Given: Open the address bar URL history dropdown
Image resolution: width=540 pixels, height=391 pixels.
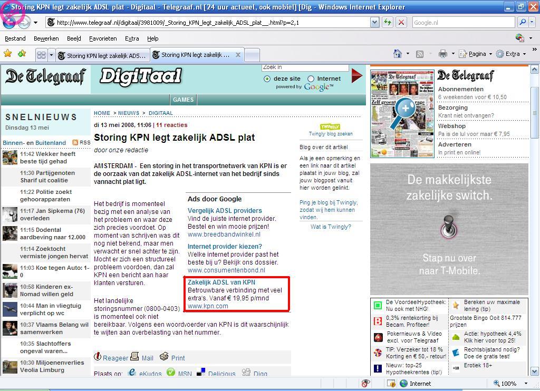Looking at the screenshot, I should pyautogui.click(x=375, y=23).
